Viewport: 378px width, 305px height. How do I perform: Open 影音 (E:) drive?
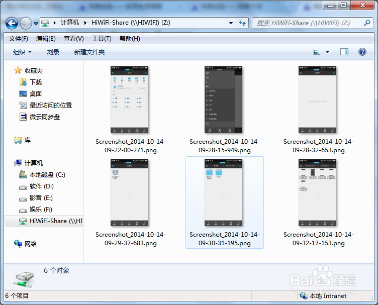pos(41,198)
